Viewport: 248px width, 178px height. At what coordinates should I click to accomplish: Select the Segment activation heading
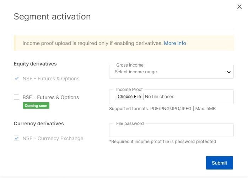tap(52, 17)
